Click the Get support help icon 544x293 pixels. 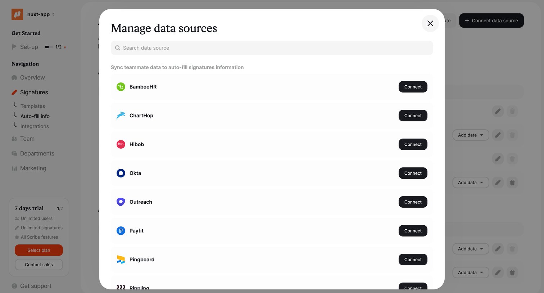click(x=14, y=286)
